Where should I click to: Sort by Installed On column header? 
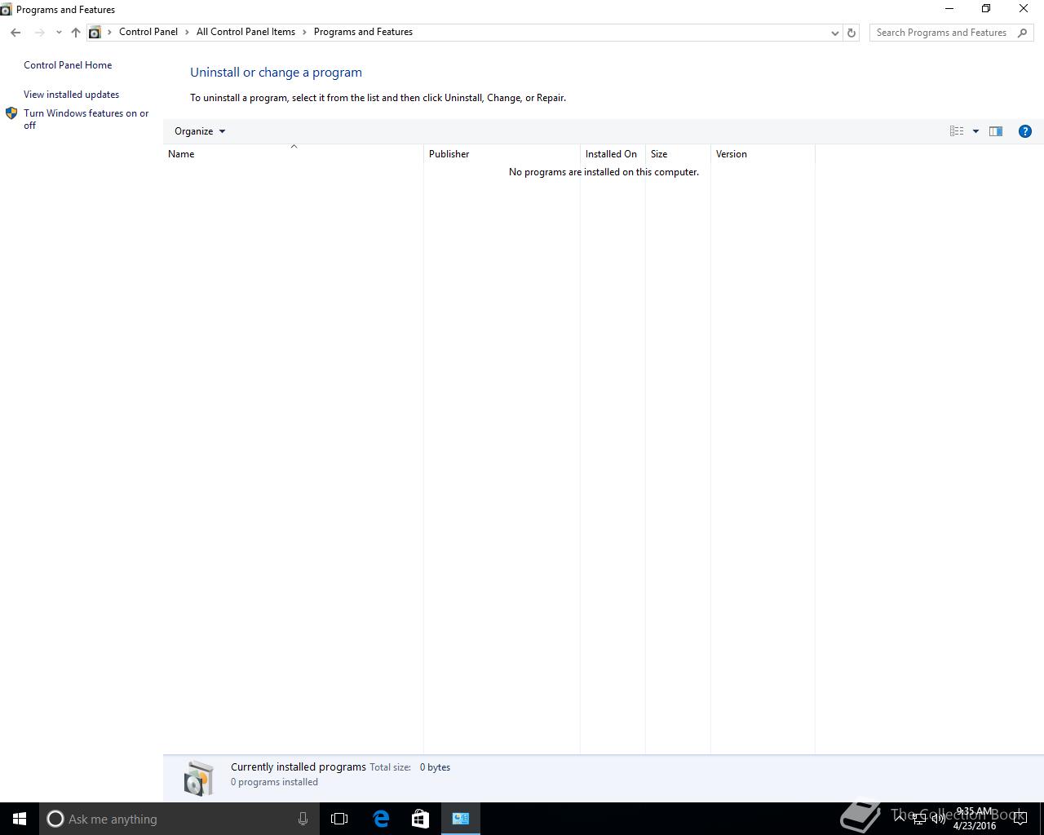(x=613, y=154)
